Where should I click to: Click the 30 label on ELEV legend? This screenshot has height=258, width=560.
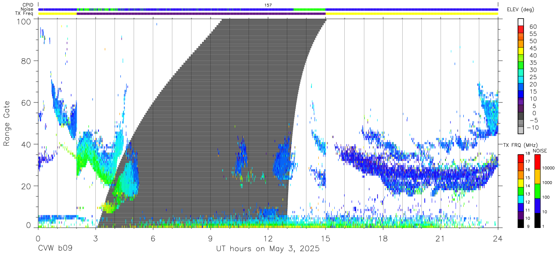[x=533, y=70]
